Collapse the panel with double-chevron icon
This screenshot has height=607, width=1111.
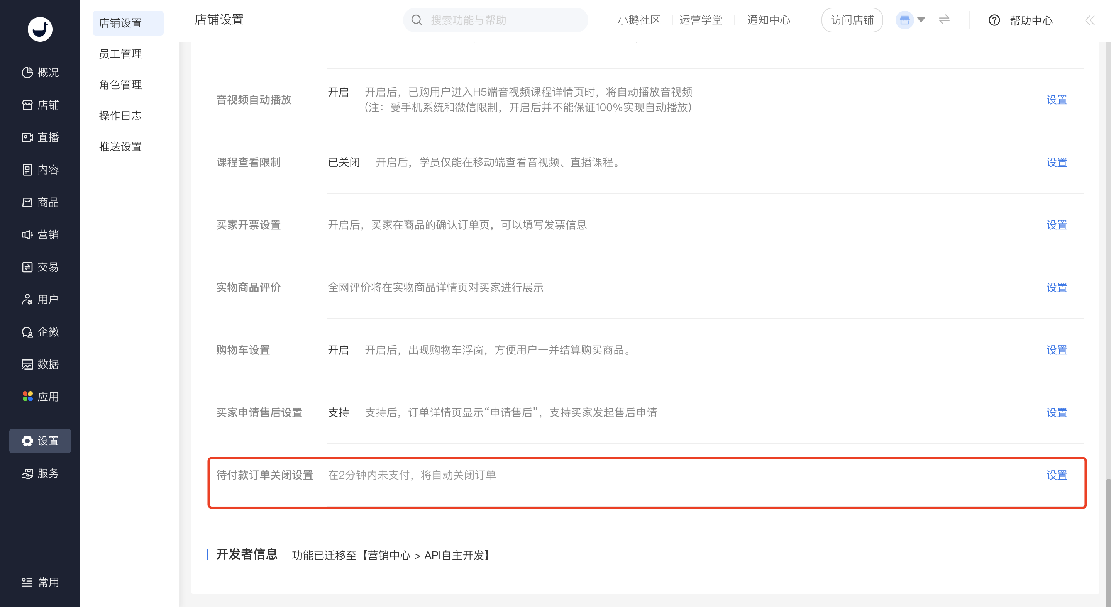(x=1090, y=20)
